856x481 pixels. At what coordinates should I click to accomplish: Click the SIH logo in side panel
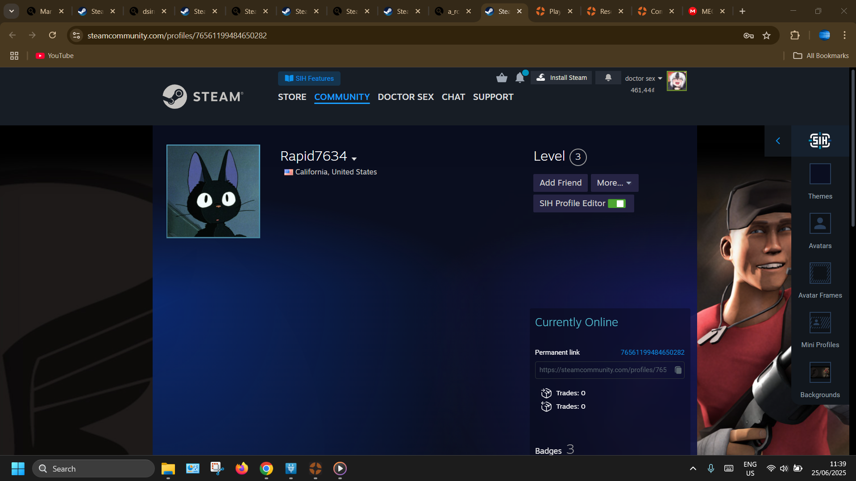[820, 141]
